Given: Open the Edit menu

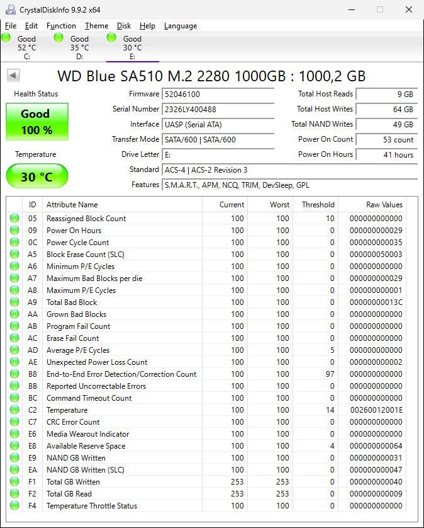Looking at the screenshot, I should (x=31, y=26).
